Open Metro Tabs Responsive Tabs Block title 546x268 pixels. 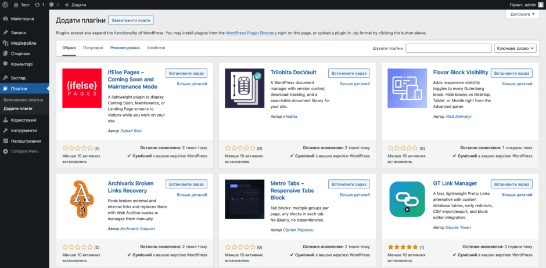[x=292, y=190]
